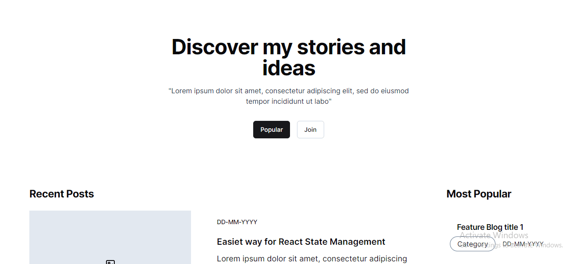The image size is (580, 264).
Task: Click the DD-MM-YYYY date beside Category pill
Action: tap(523, 244)
